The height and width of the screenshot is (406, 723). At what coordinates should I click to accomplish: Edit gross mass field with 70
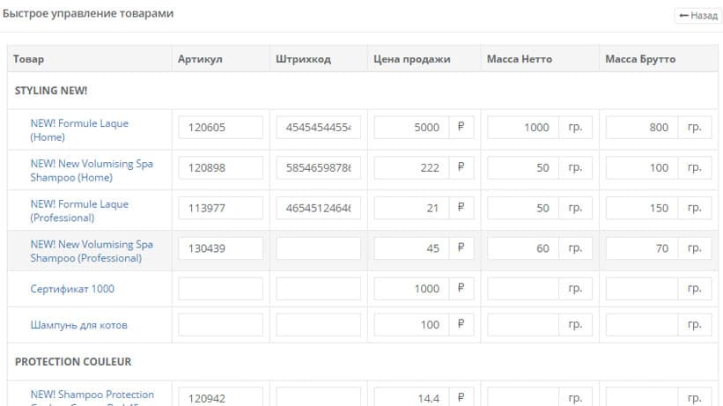(642, 248)
